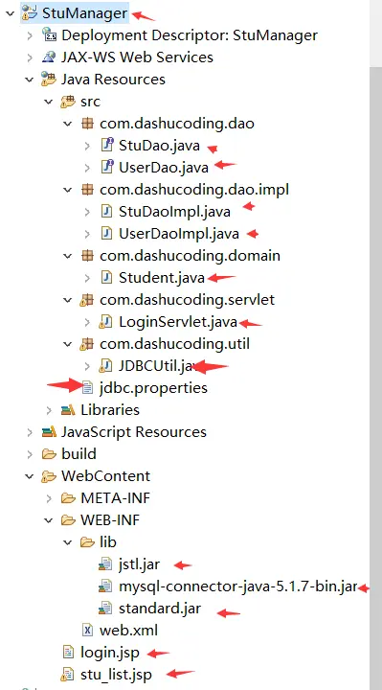Click the com.dashucoding.dao.impl package icon
The image size is (382, 690).
(x=87, y=190)
